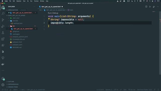Open CHANGELOG.md in the file tree
Viewport: 161px width, 91px height.
point(19,39)
